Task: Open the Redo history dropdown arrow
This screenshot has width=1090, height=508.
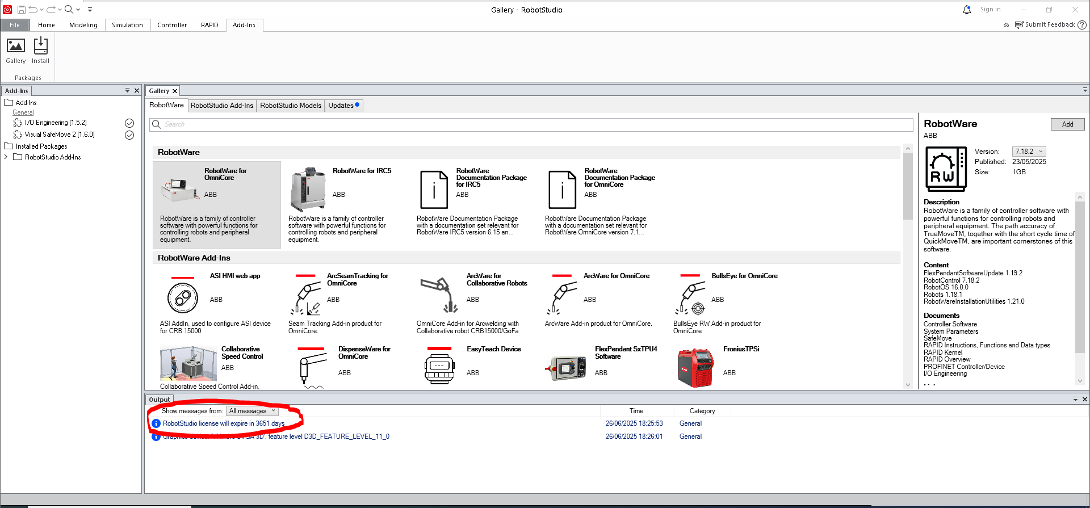Action: pos(60,10)
